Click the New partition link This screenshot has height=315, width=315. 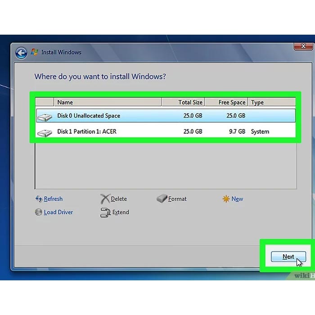pos(237,199)
